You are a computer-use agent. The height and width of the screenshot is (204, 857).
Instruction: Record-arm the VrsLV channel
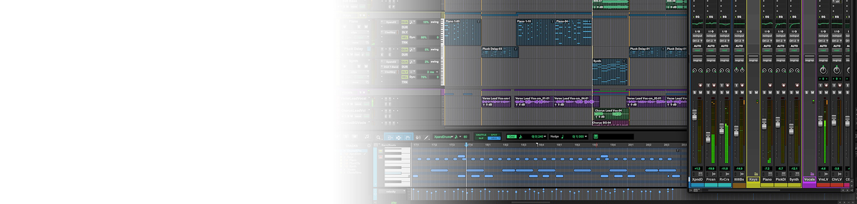[826, 85]
